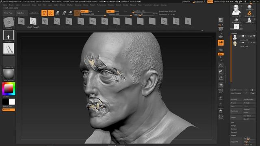The image size is (260, 146).
Task: Open the DragRect stroke selector
Action: click(9, 35)
